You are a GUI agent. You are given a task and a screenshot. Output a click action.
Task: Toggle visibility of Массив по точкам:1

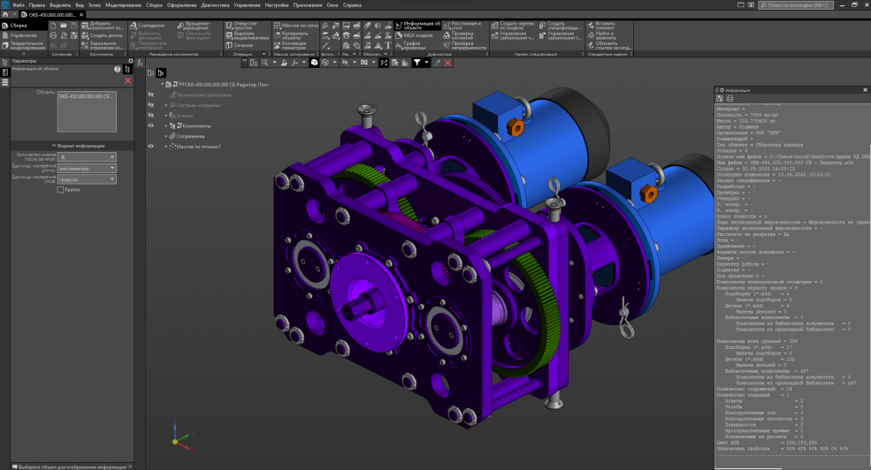tap(150, 147)
